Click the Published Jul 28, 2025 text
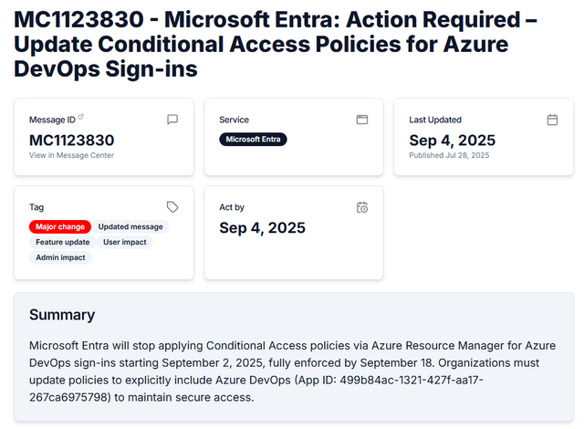This screenshot has width=584, height=429. [x=449, y=155]
